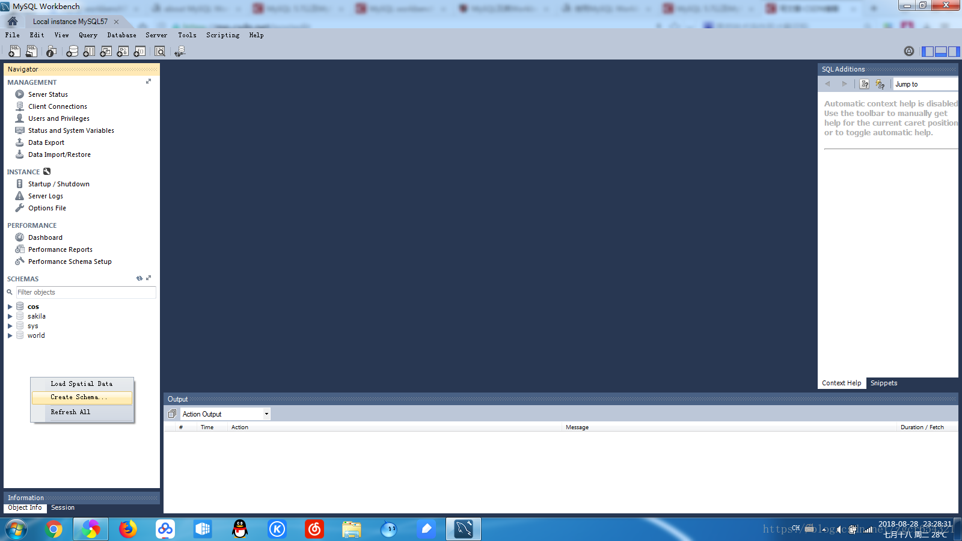Switch to the Object Info tab
The height and width of the screenshot is (541, 962).
coord(25,508)
